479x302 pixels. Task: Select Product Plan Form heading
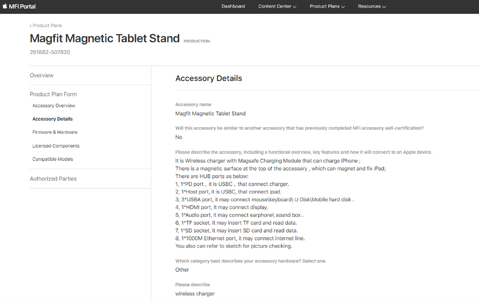point(53,94)
